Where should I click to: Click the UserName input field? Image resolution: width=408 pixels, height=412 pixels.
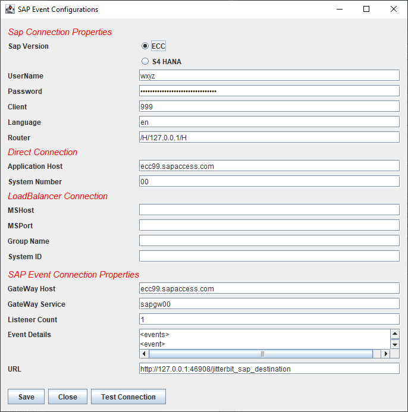269,76
